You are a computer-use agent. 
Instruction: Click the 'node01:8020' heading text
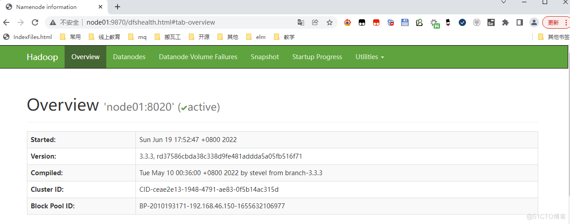point(139,107)
